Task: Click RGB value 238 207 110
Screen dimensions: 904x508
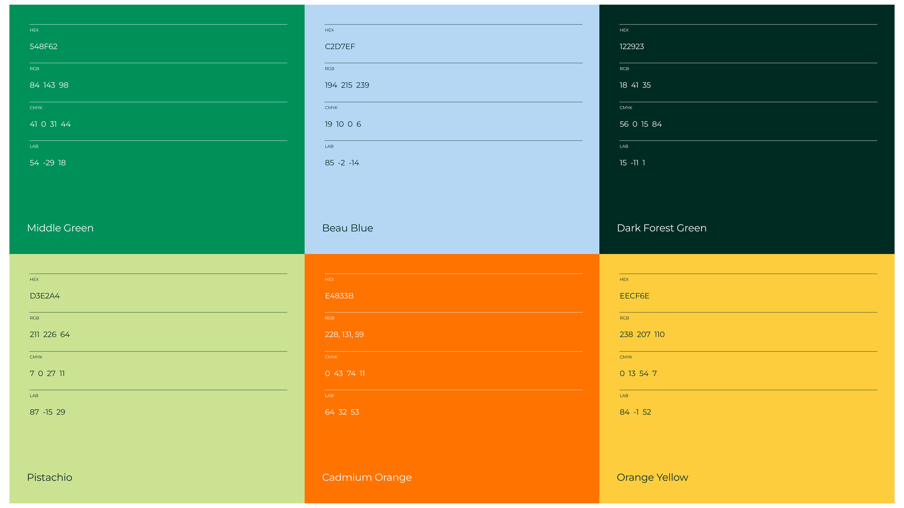Action: pos(642,335)
